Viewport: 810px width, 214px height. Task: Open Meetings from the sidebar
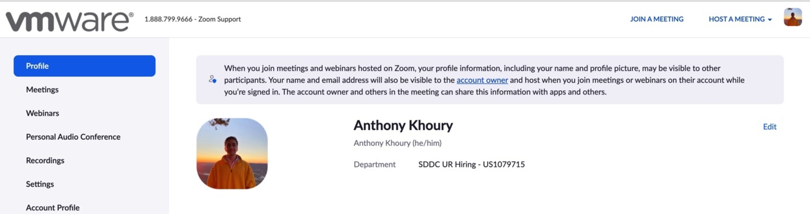(42, 90)
